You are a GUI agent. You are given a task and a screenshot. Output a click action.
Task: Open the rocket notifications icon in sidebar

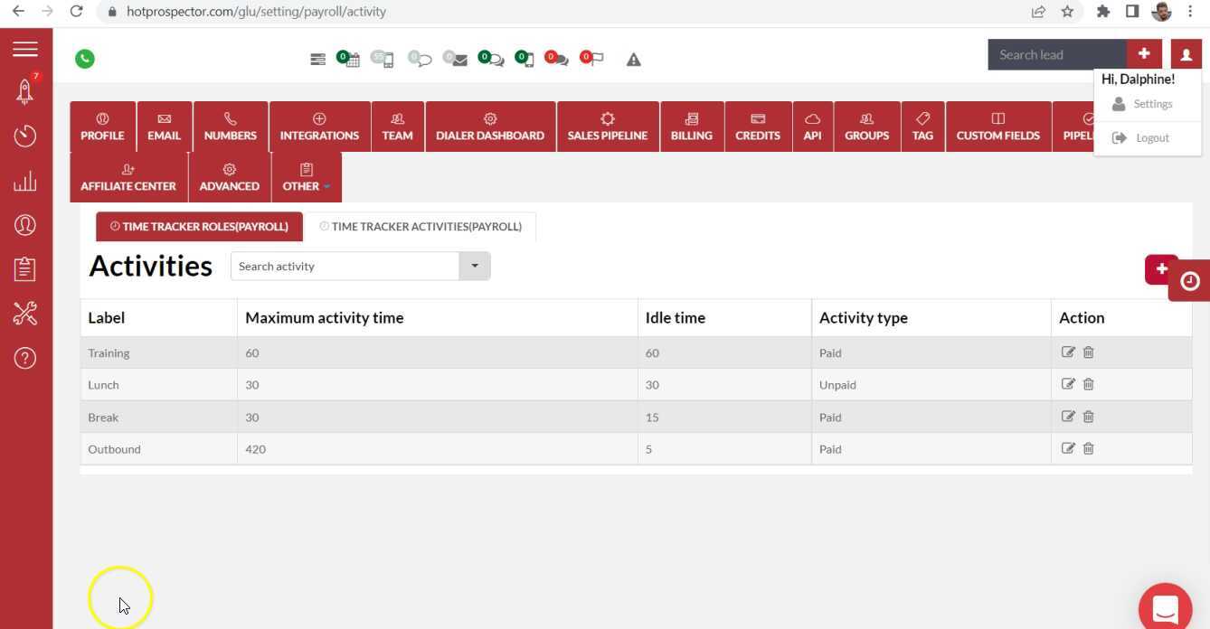tap(25, 89)
